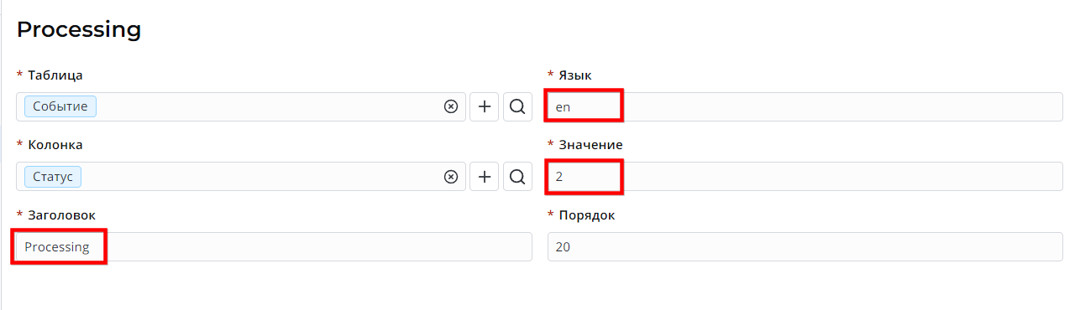Viewport: 1075px width, 310px height.
Task: Focus the Заголовок input containing Processing
Action: (274, 247)
